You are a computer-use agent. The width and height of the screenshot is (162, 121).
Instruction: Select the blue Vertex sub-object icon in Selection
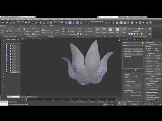[127, 77]
